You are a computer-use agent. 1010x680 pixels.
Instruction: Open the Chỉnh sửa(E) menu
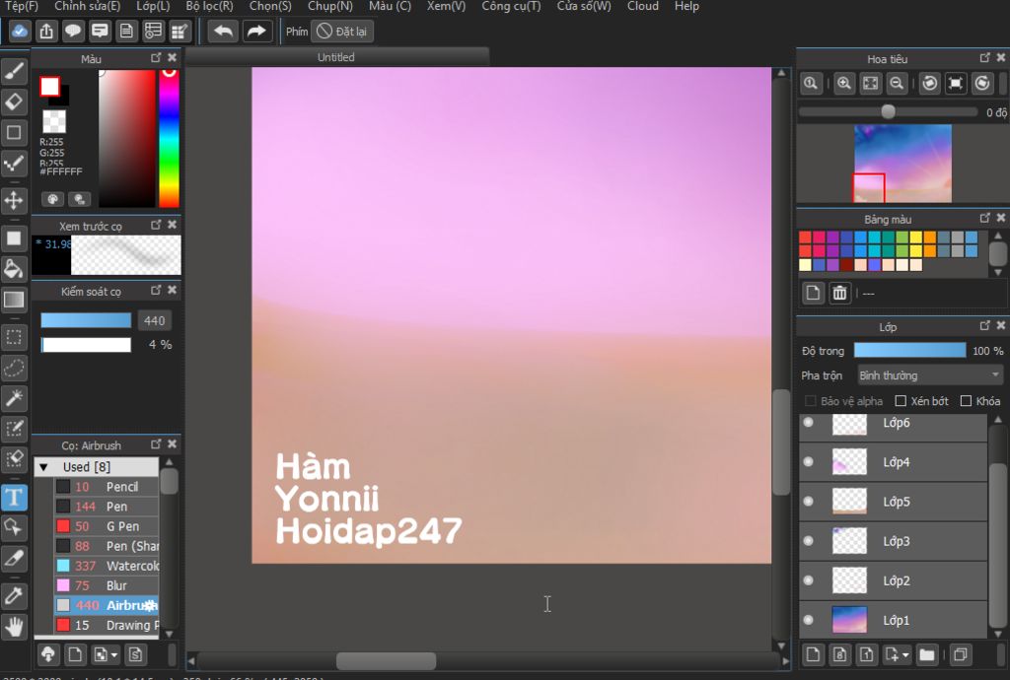(x=87, y=7)
